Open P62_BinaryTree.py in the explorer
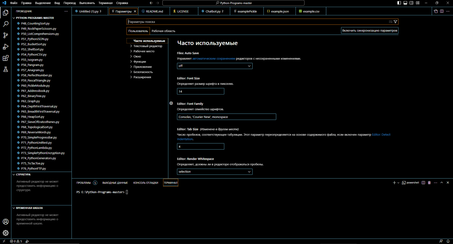The image size is (453, 244). click(x=33, y=96)
